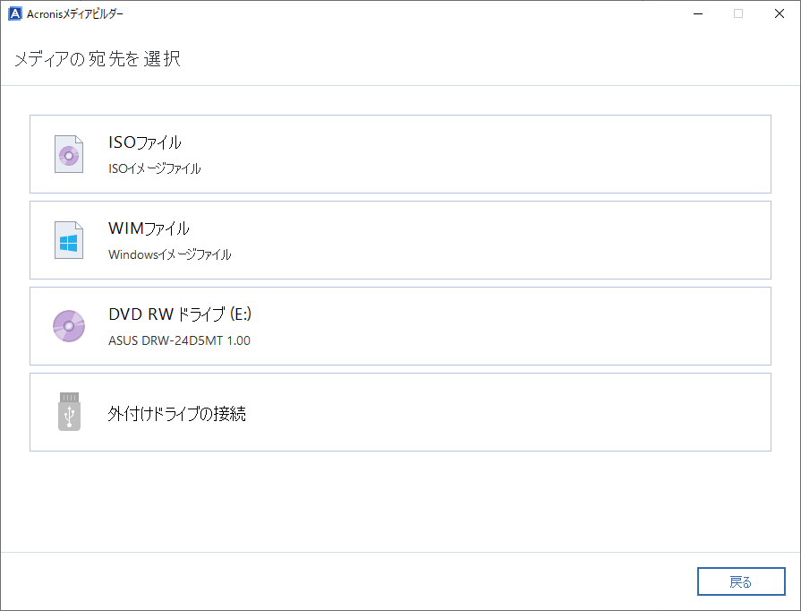The image size is (801, 611).
Task: Click the Windowsイメージファイル description text
Action: 170,254
